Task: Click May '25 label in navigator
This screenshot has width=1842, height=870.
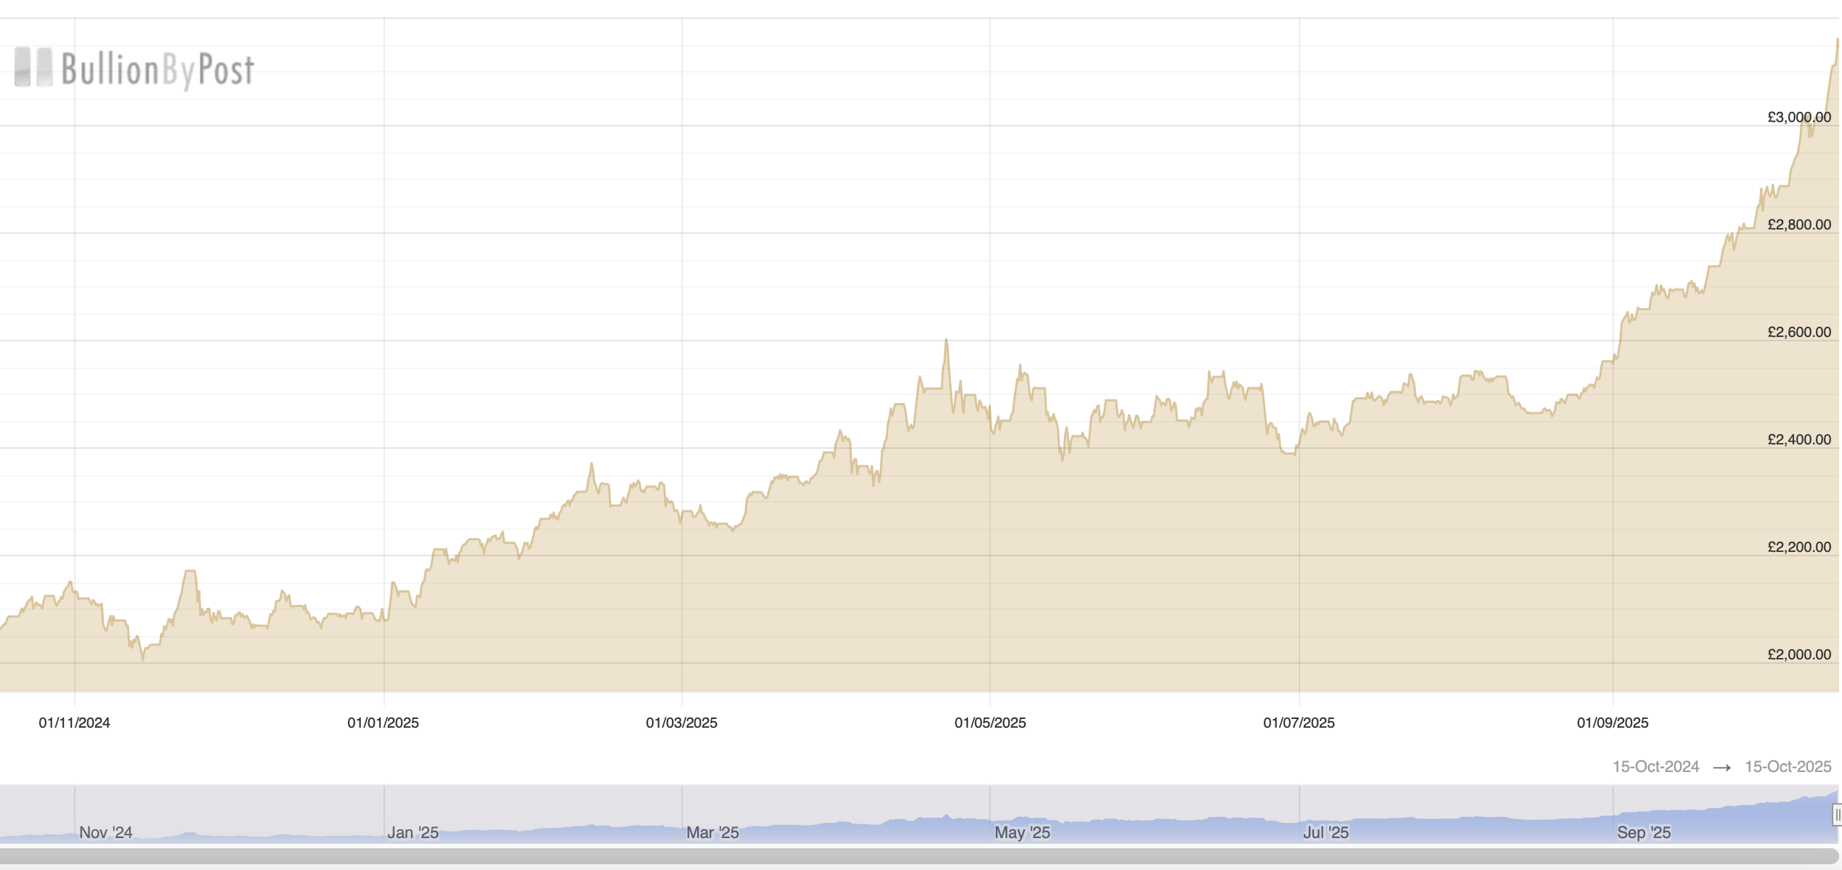Action: [1022, 832]
